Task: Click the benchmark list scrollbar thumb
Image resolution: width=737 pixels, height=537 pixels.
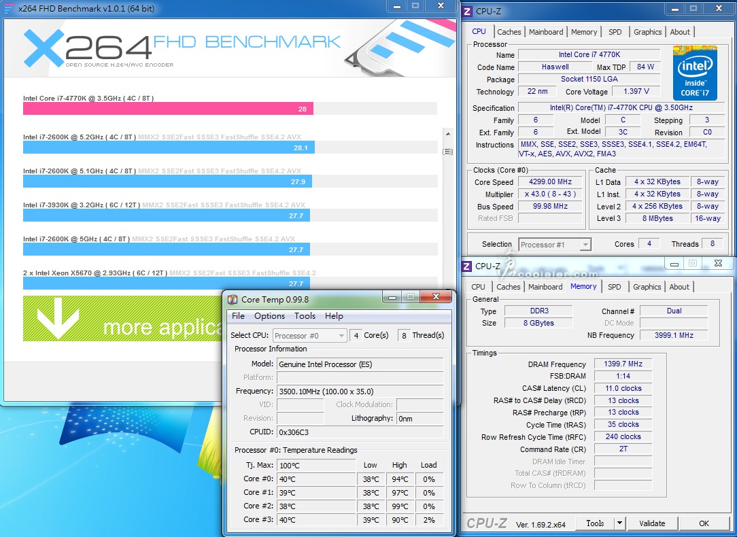Action: 448,152
